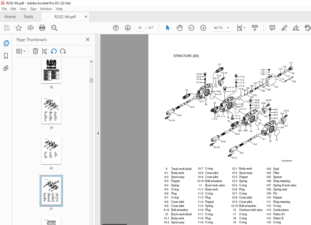311x225 pixels.
Task: Open the Find text magnifier tool
Action: 54,28
